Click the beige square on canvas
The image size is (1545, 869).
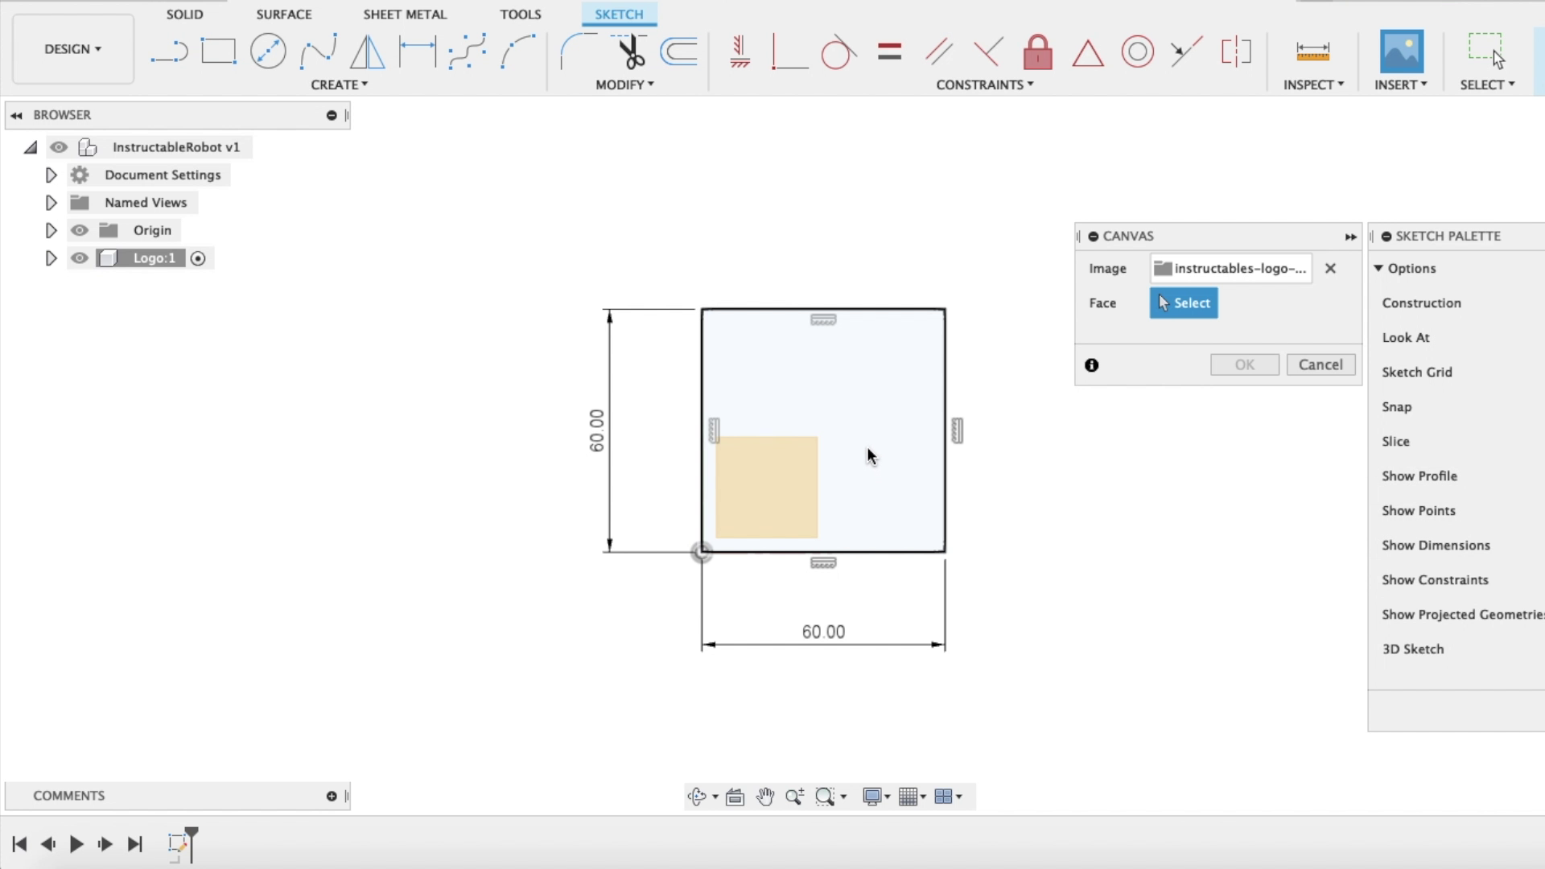pyautogui.click(x=766, y=488)
